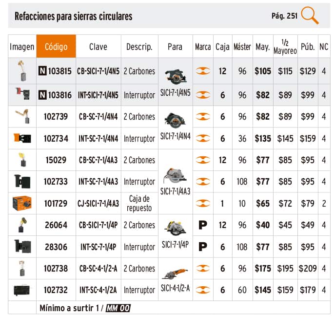Open the SICI-4-1/2-A mini saw picture

click(x=175, y=275)
